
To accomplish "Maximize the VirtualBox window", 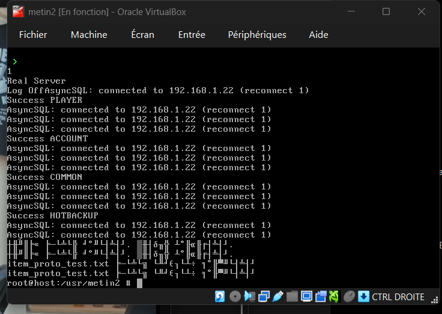I will [x=386, y=11].
